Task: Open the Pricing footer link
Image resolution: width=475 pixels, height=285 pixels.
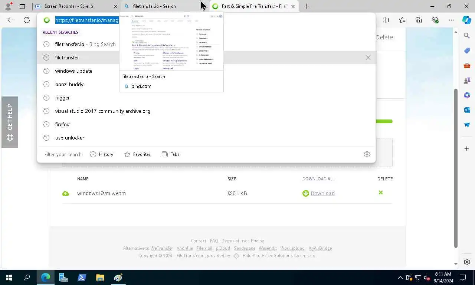Action: pyautogui.click(x=257, y=241)
